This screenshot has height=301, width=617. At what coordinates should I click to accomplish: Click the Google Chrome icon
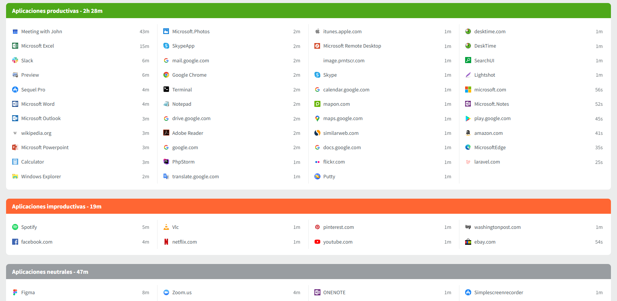click(166, 75)
